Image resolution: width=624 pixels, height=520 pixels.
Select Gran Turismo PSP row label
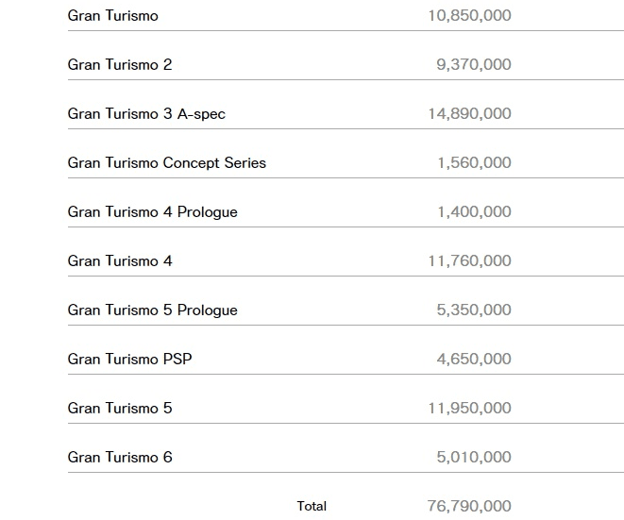click(x=129, y=360)
